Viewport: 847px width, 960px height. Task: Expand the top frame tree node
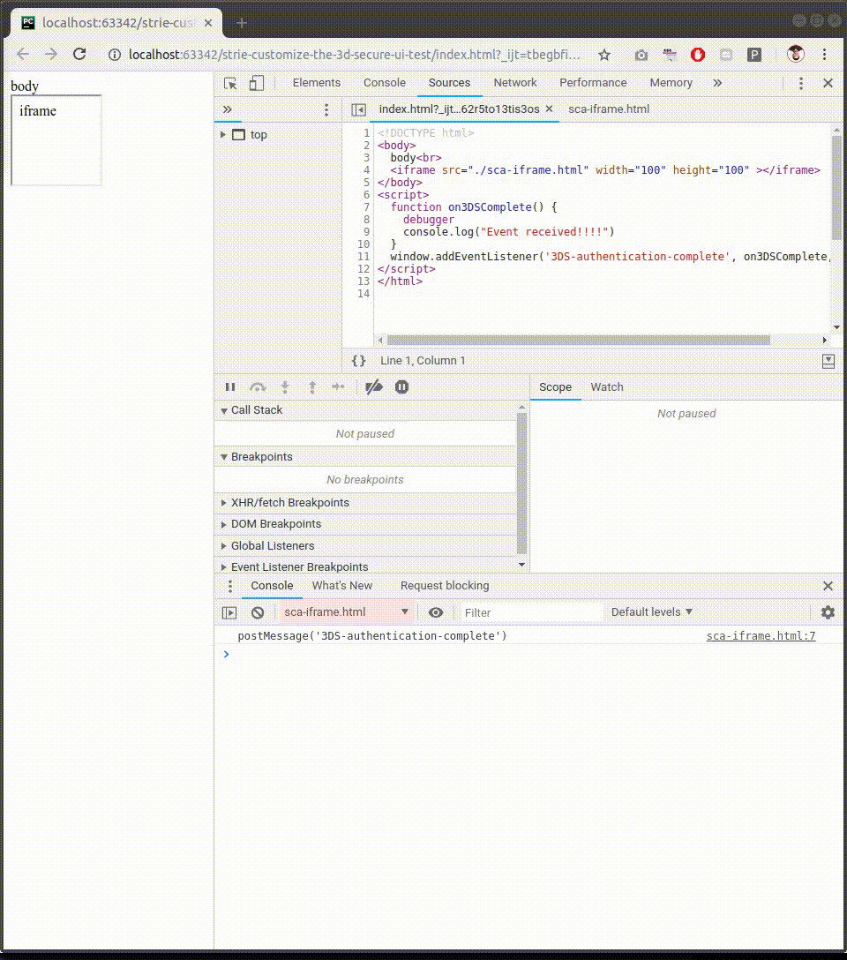tap(222, 135)
